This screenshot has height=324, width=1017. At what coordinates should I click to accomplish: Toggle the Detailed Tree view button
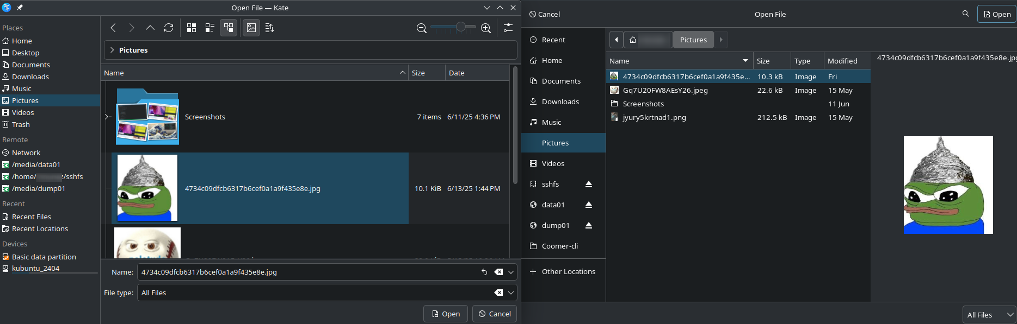tap(229, 28)
